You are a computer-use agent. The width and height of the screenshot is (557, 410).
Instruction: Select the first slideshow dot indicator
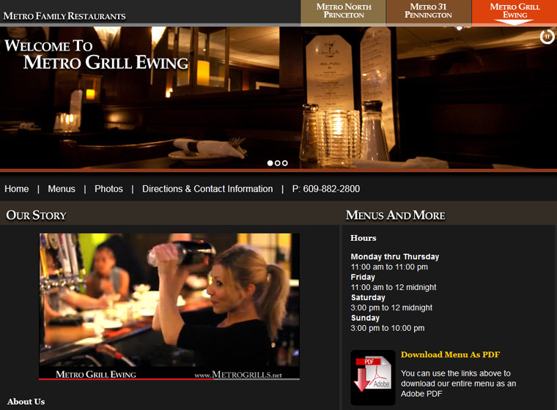270,163
